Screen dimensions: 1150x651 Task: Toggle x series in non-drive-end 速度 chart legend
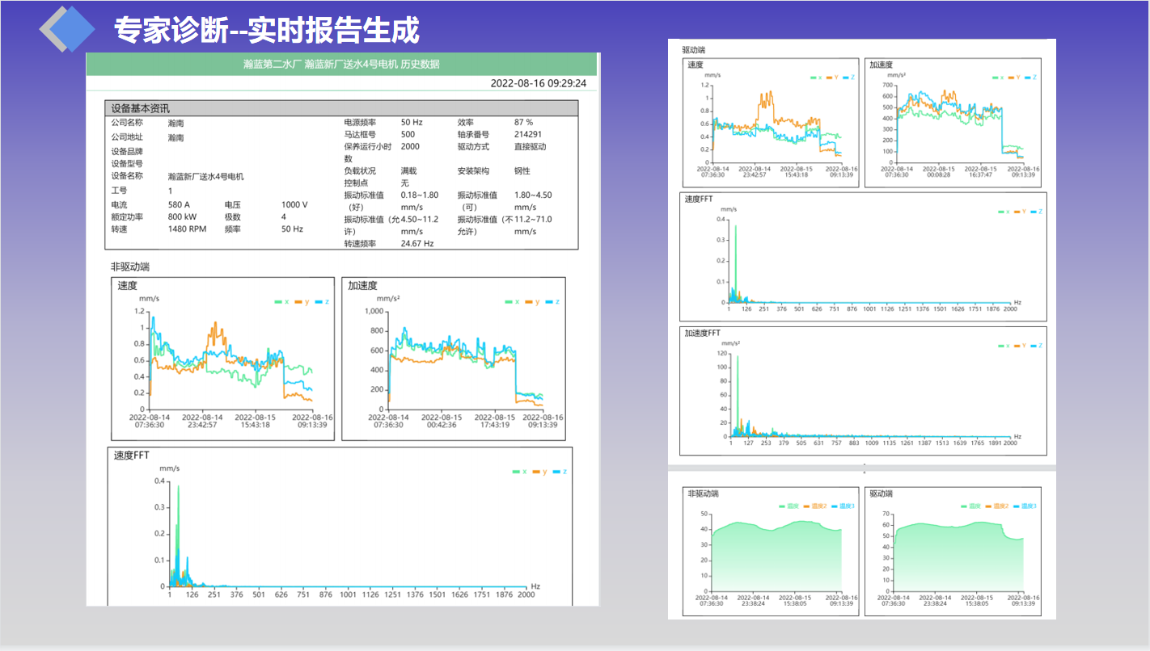282,302
